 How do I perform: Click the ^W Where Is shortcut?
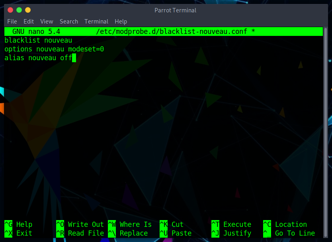pyautogui.click(x=130, y=224)
